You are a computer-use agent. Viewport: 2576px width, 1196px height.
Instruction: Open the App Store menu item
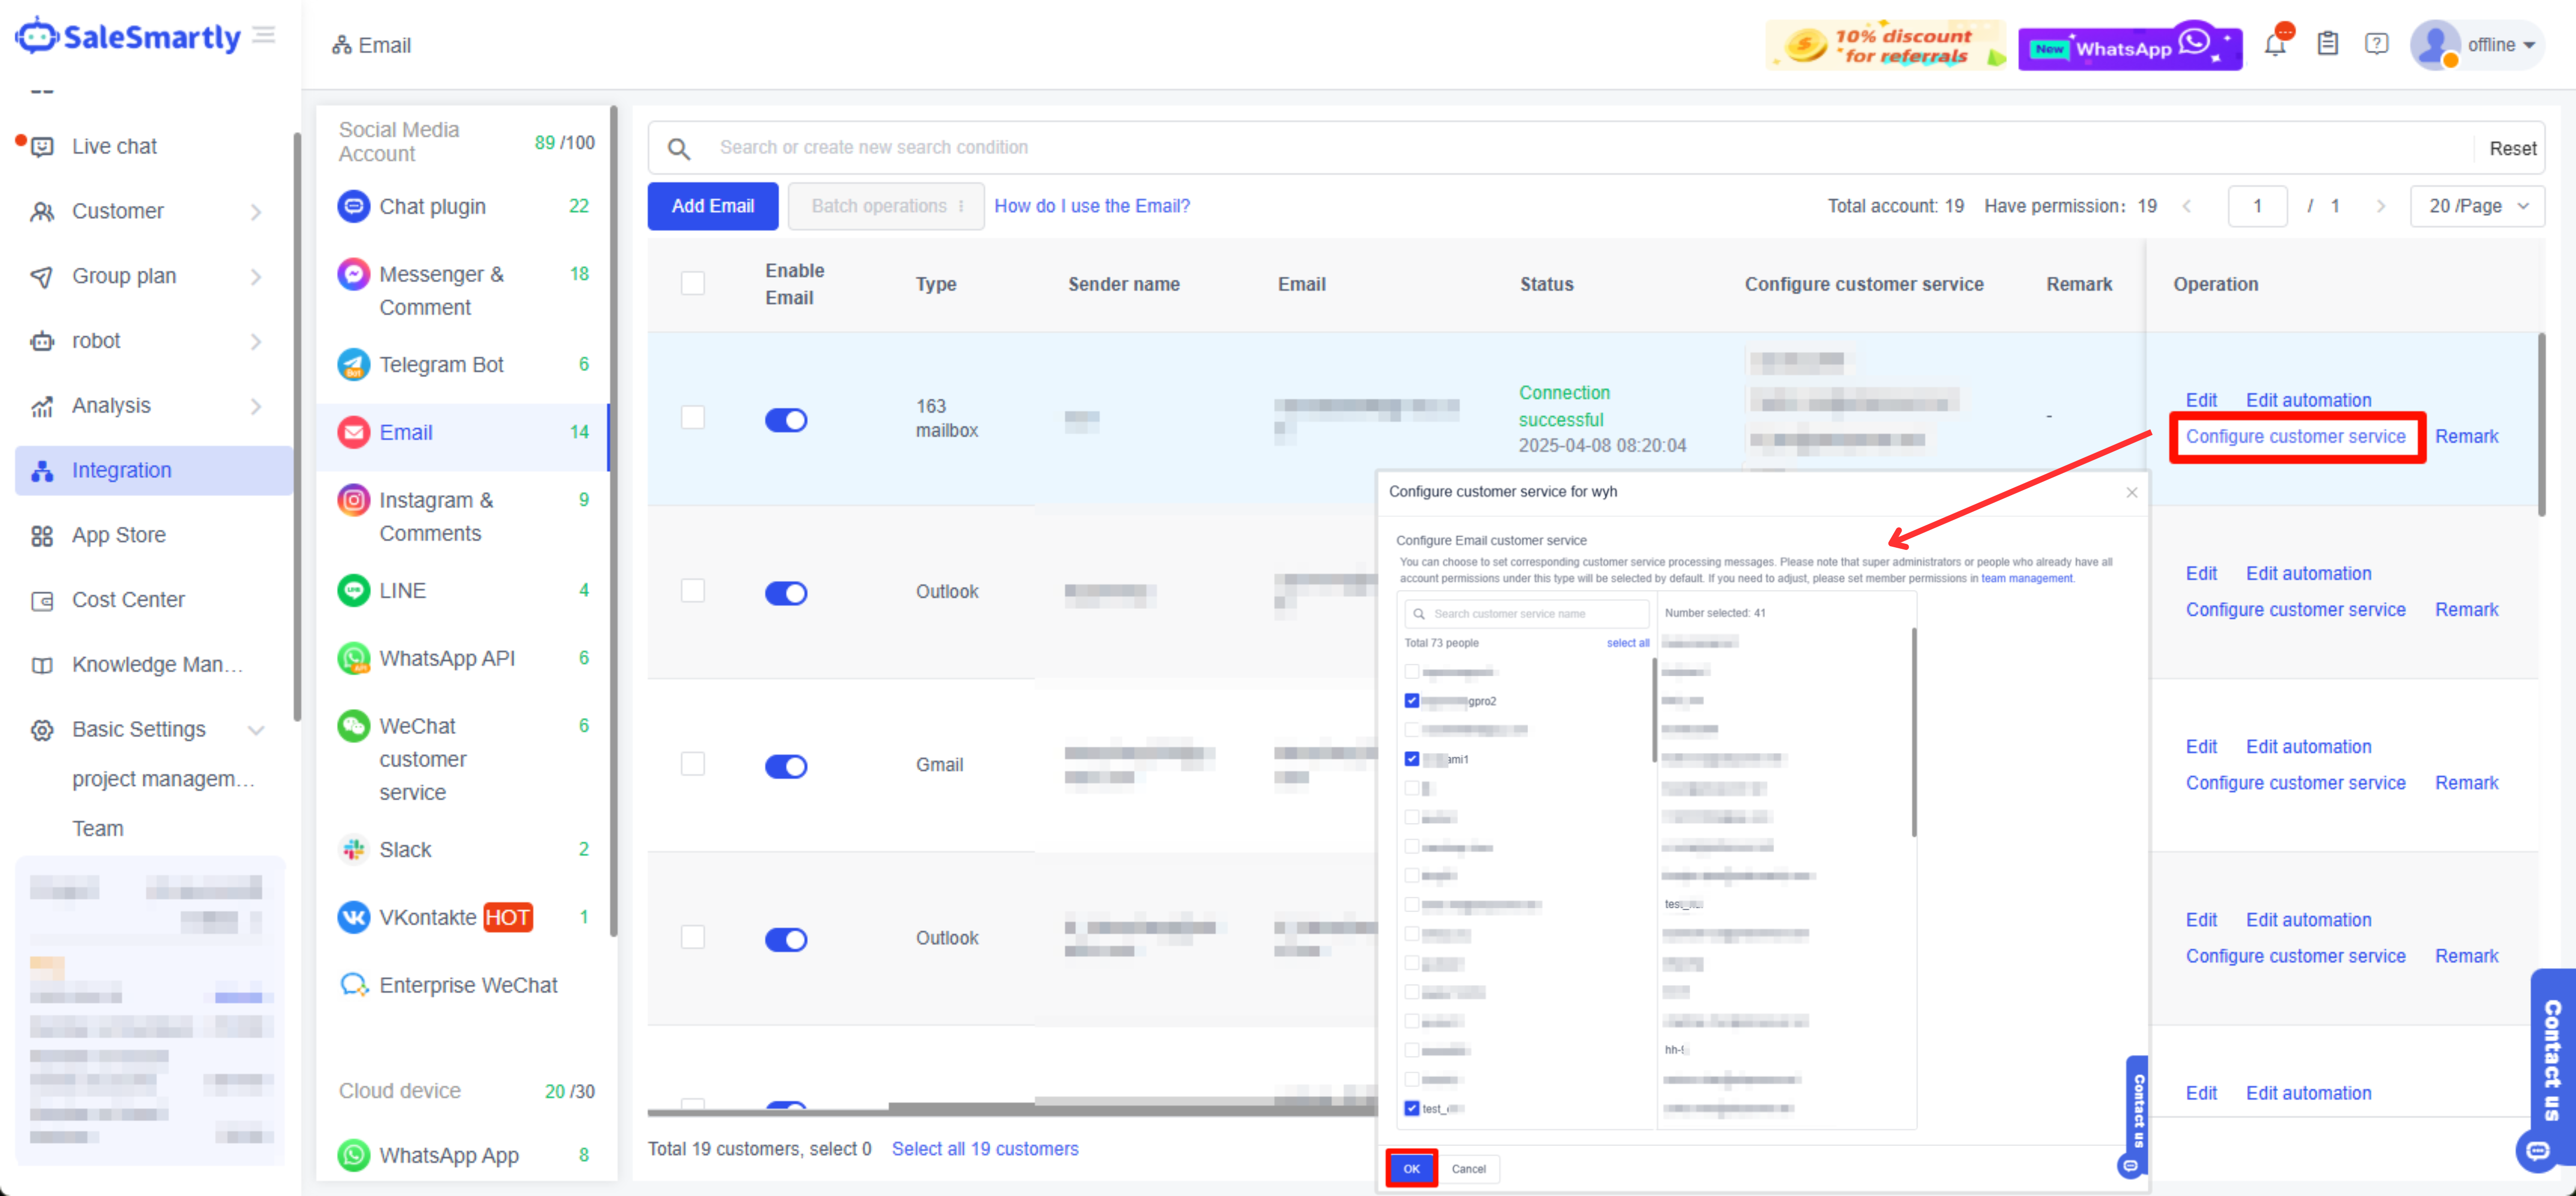[118, 536]
